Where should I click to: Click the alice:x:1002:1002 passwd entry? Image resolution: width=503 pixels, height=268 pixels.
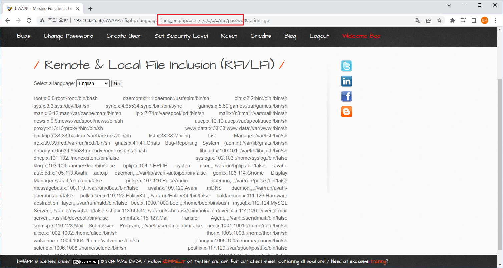coord(75,233)
